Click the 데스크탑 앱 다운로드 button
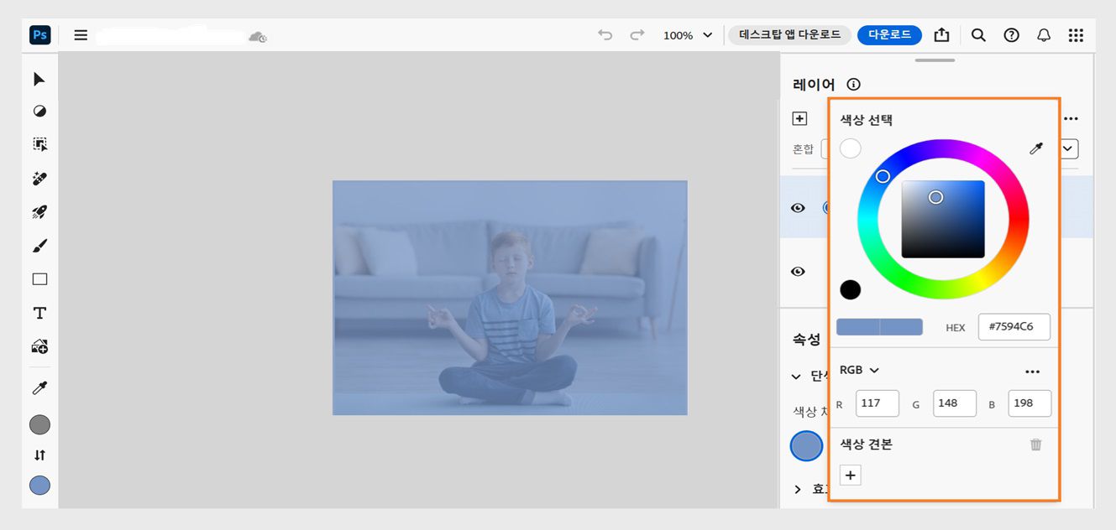Viewport: 1116px width, 530px height. point(789,35)
